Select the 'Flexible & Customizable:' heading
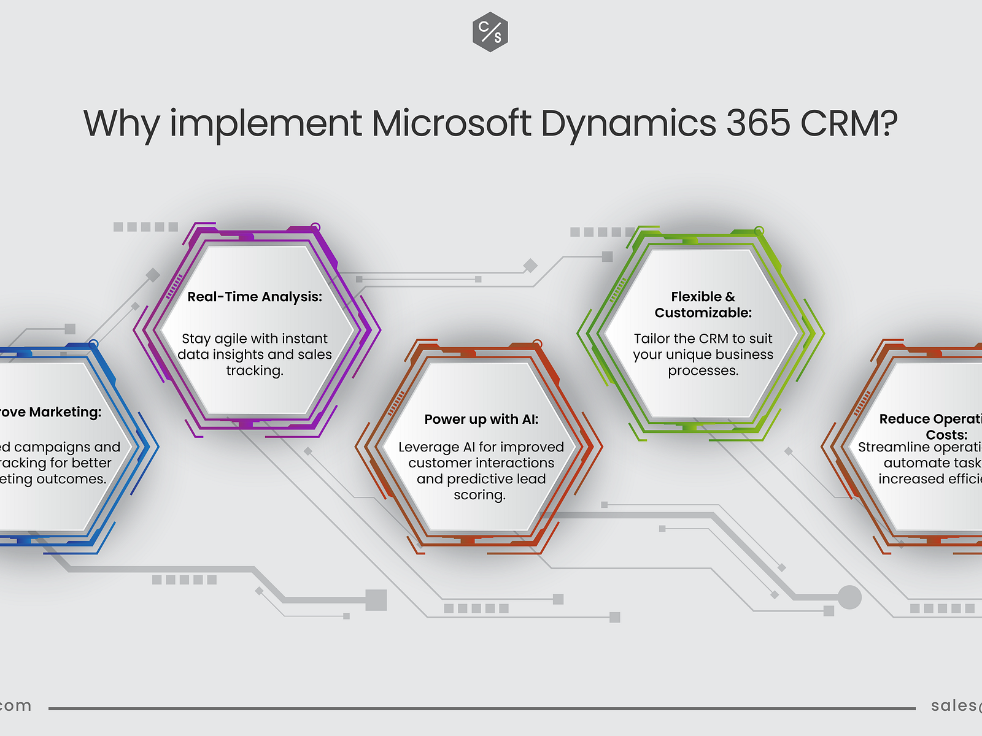The width and height of the screenshot is (982, 736). coord(703,305)
